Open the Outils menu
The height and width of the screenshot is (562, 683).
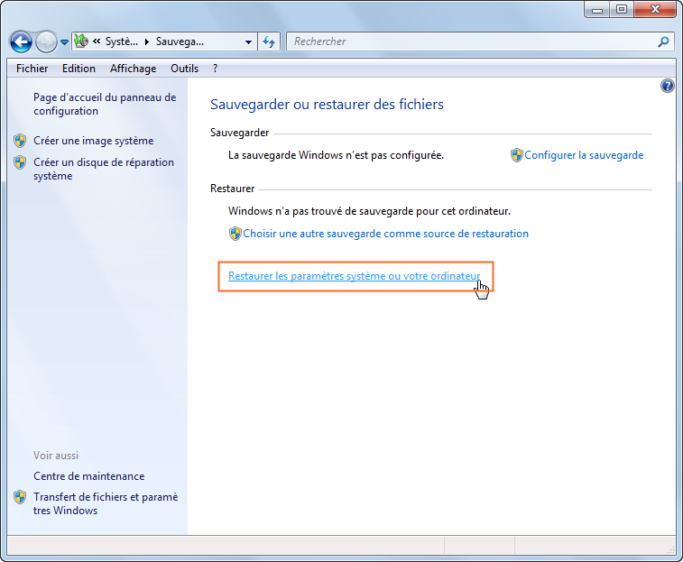[x=185, y=69]
